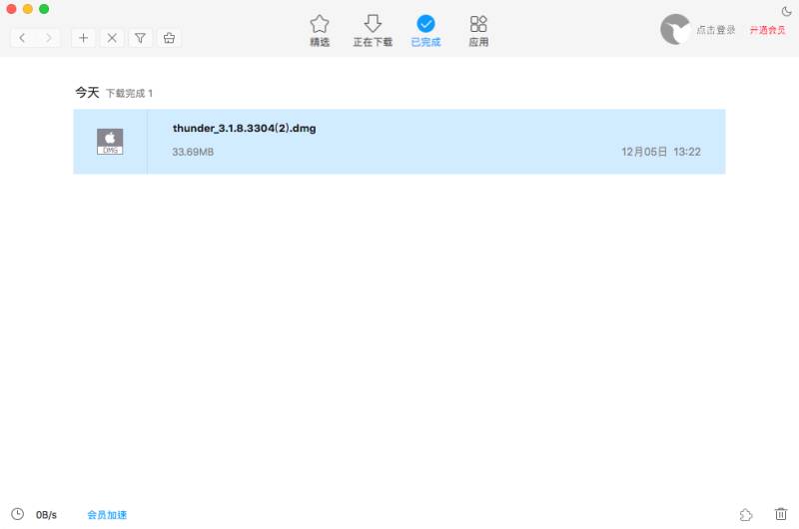Add a new download task with plus icon
Screen dimensions: 799x529
click(83, 38)
